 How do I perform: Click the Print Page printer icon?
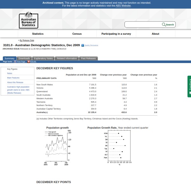pos(15,62)
